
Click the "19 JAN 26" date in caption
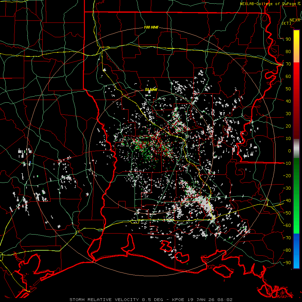tap(201, 300)
